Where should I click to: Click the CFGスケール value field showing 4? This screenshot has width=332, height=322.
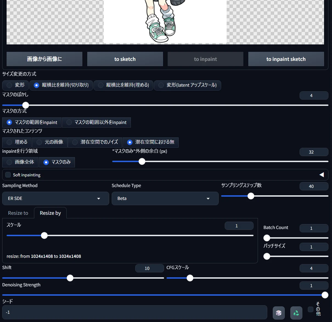tap(314, 268)
